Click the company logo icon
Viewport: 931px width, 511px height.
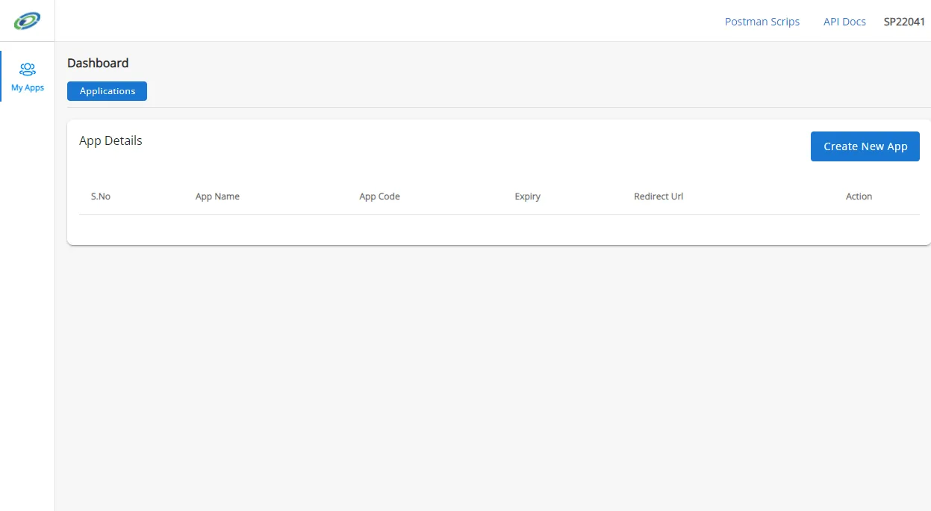click(x=27, y=21)
